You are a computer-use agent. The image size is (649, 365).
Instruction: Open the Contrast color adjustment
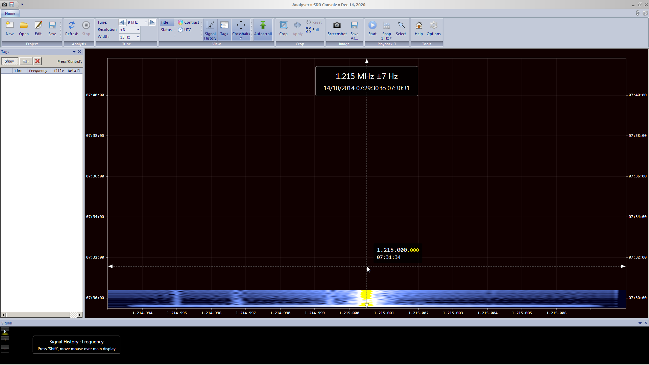189,22
